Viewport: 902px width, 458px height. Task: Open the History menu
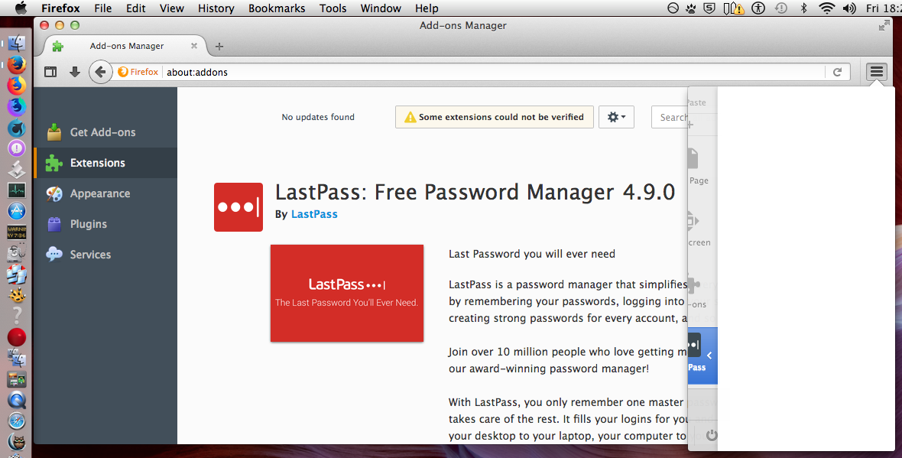216,8
